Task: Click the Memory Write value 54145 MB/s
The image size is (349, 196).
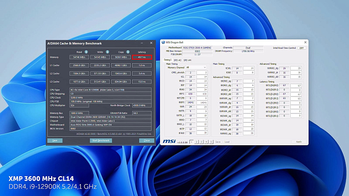Action: [100, 57]
